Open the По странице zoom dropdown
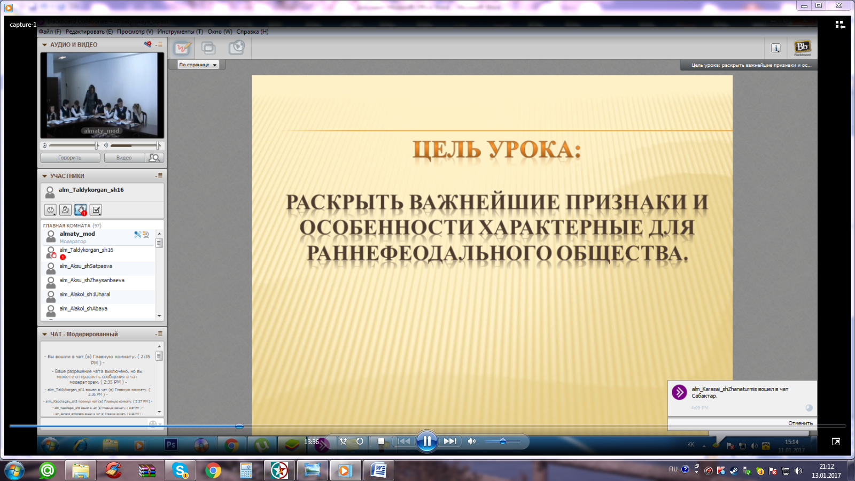 click(x=198, y=65)
